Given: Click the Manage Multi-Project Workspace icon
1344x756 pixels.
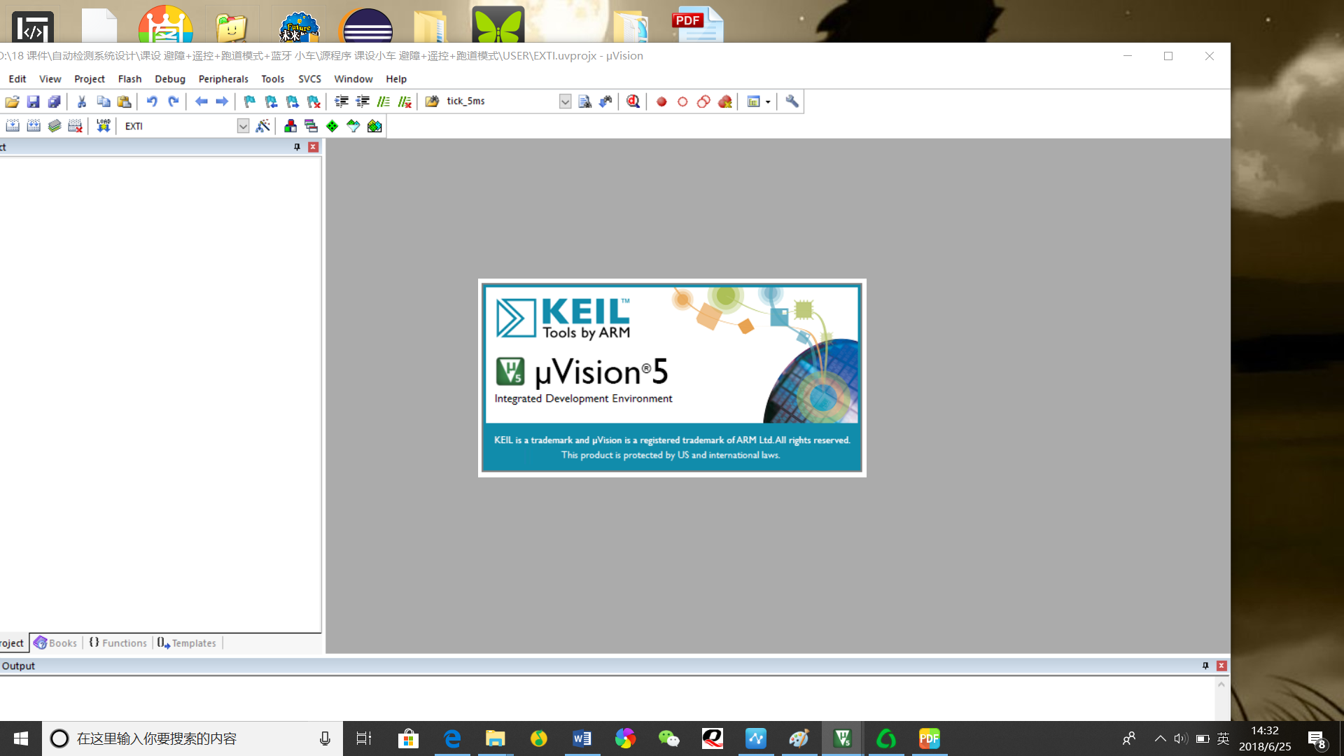Looking at the screenshot, I should click(x=311, y=126).
